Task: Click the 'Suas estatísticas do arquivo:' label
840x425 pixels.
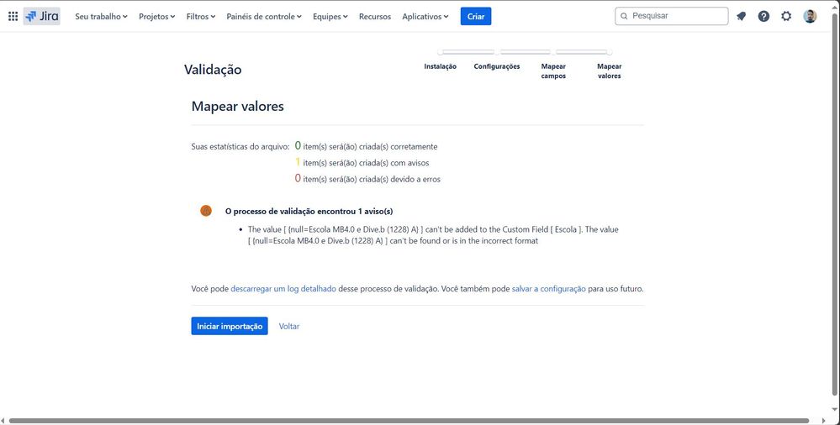Action: coord(240,147)
